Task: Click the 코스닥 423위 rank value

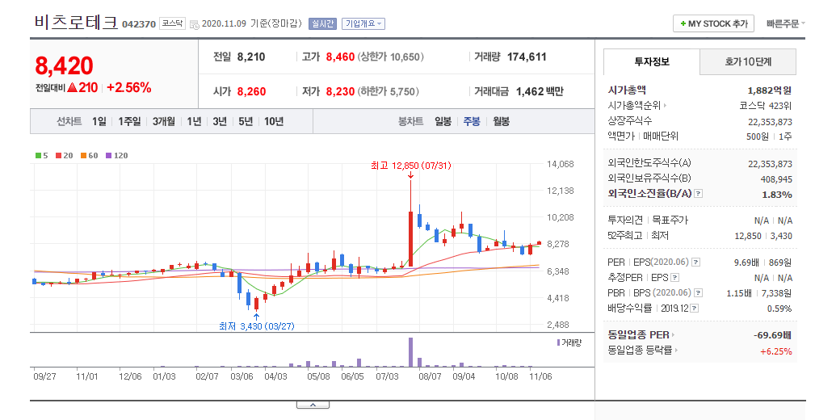Action: (x=765, y=106)
